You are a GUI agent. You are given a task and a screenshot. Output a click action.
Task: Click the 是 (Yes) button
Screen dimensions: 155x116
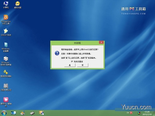click(70, 65)
